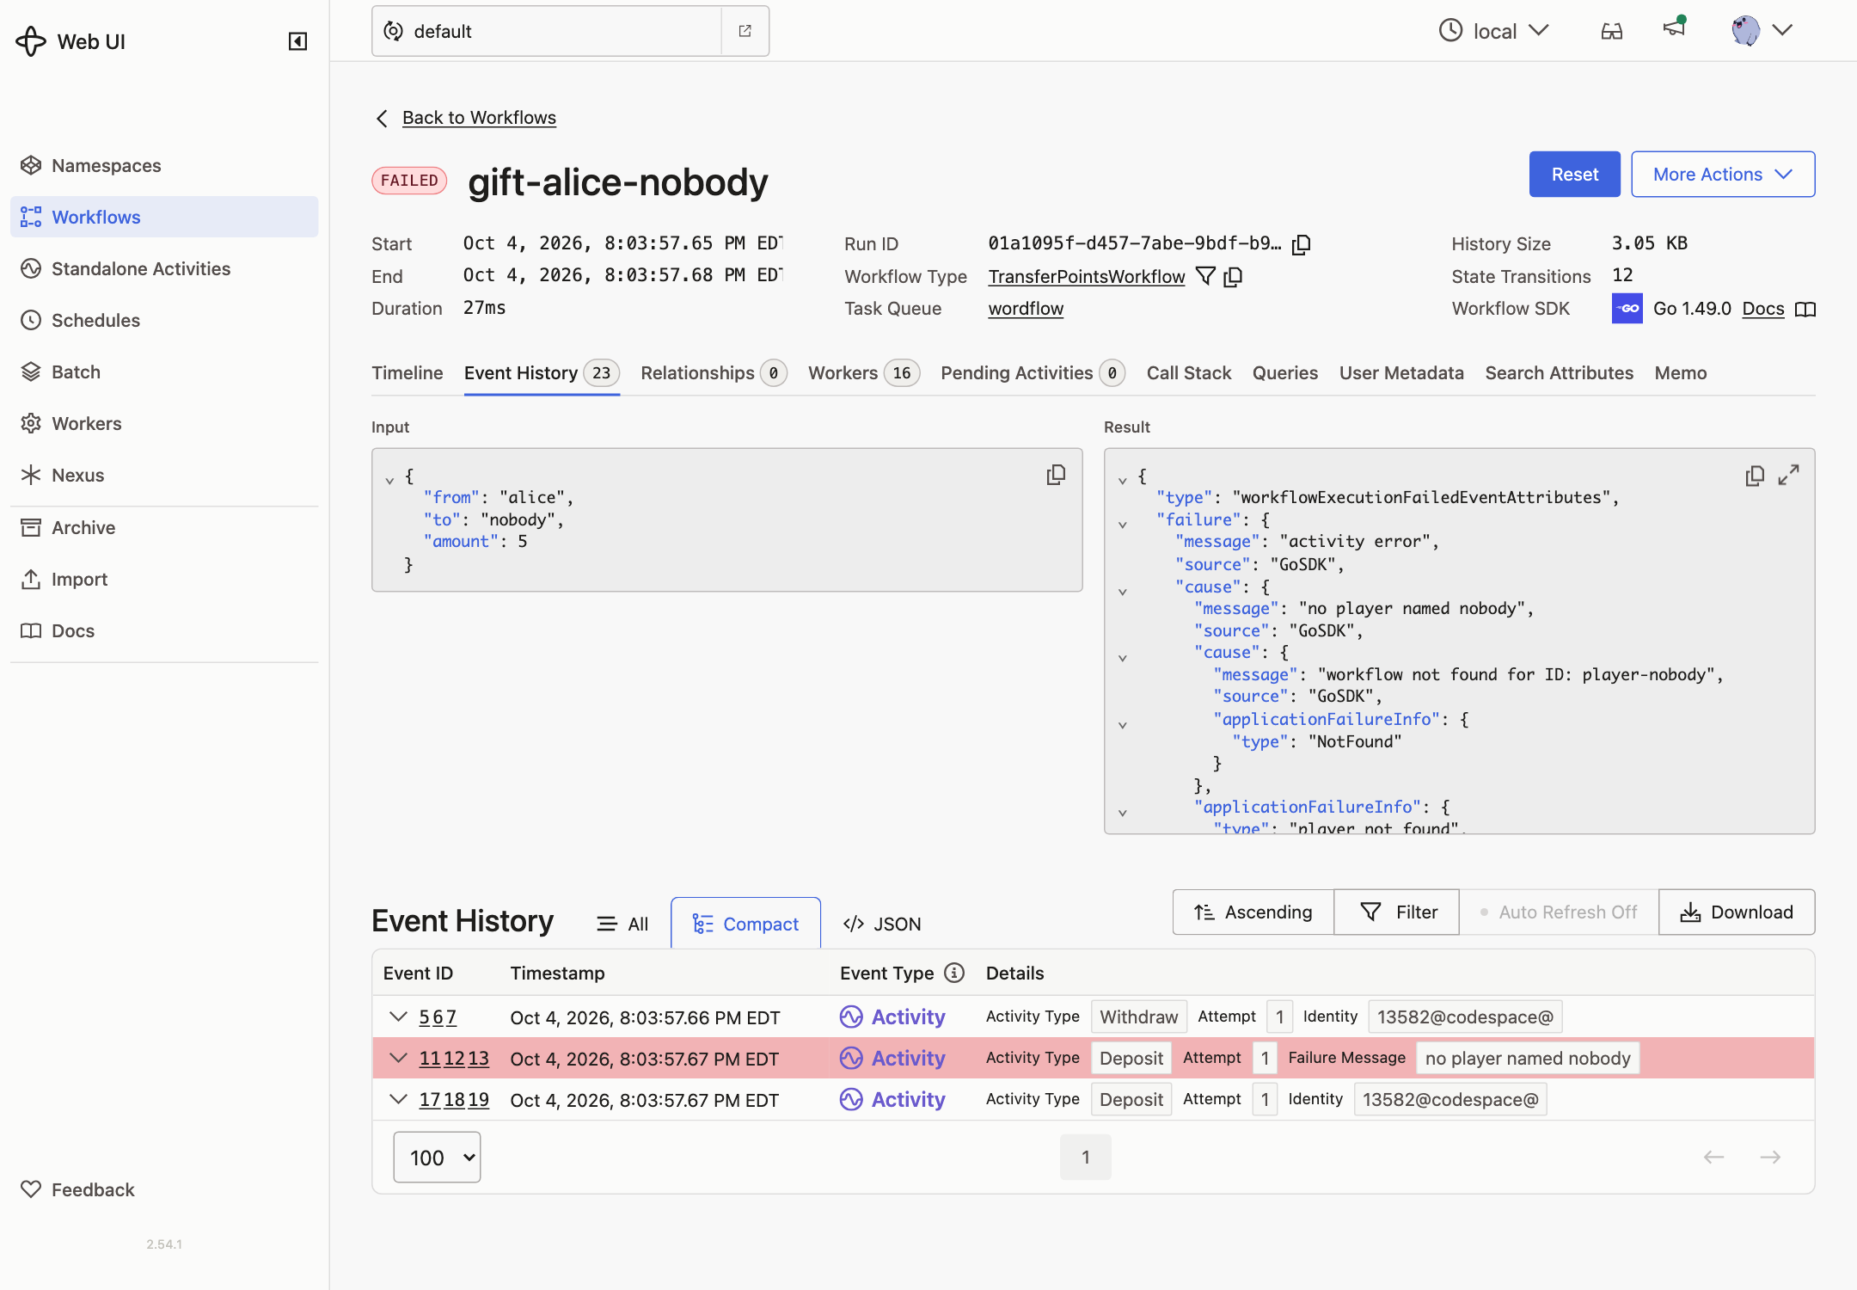Screen dimensions: 1857x1290
Task: Open the event Filter button
Action: [x=1397, y=912]
